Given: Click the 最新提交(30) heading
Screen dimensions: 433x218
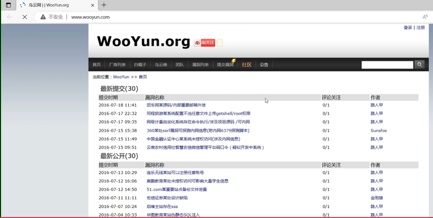Looking at the screenshot, I should point(119,89).
